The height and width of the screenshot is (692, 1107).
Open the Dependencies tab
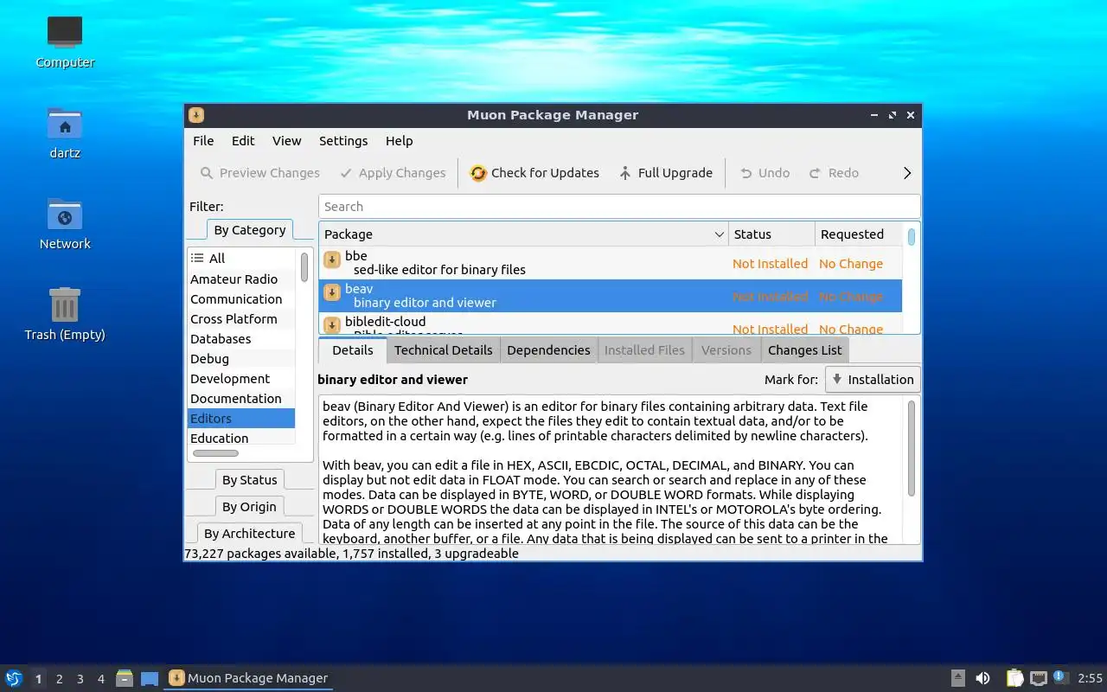pyautogui.click(x=548, y=350)
